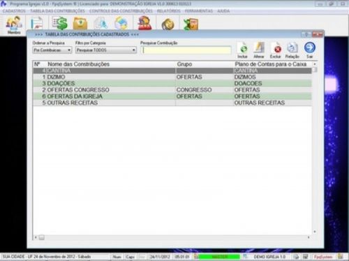This screenshot has width=349, height=261.
Task: Open the Membros people icon
Action: [x=14, y=24]
